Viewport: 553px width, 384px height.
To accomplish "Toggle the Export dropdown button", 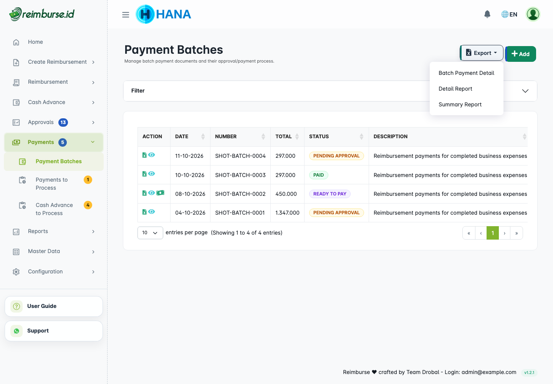I will tap(482, 53).
